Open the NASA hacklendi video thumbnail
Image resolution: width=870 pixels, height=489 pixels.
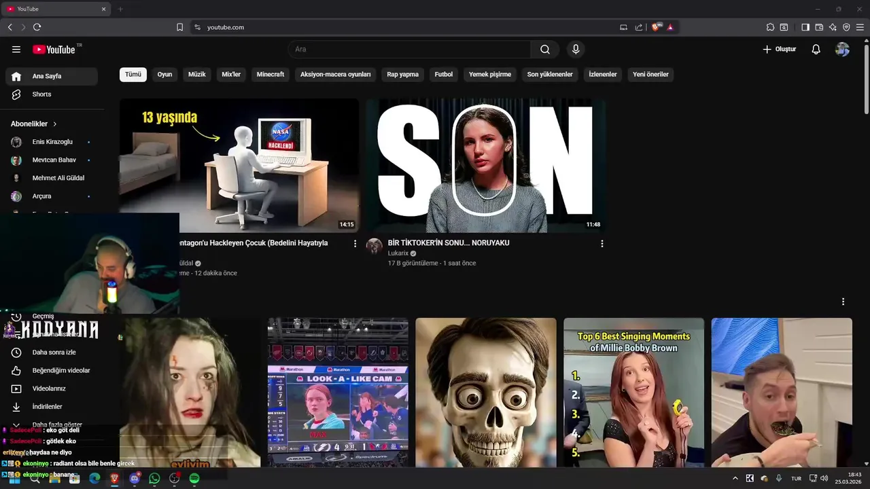click(x=239, y=166)
